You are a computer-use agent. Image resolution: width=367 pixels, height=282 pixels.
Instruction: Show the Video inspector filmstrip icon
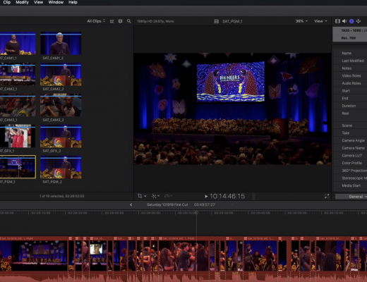[337, 21]
